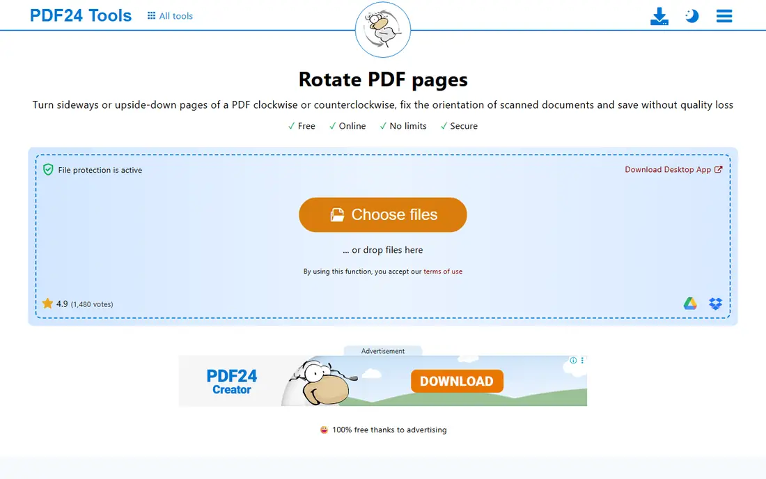Import file from Dropbox
This screenshot has height=479, width=766.
[x=715, y=304]
